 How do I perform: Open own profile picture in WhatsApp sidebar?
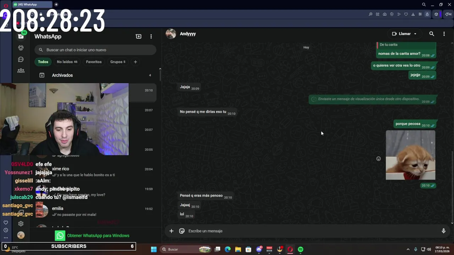click(21, 235)
